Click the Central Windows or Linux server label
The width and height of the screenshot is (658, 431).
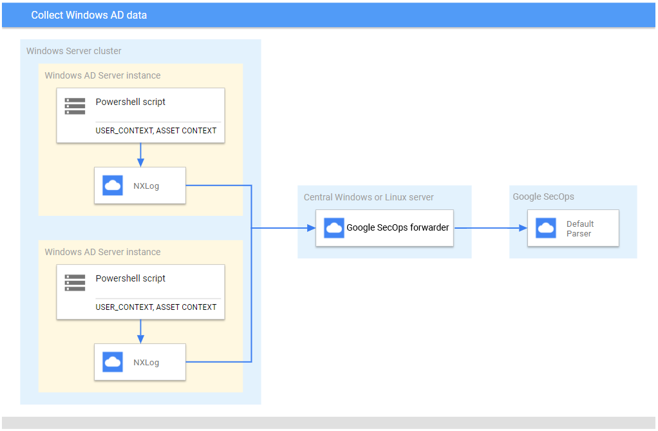pos(368,196)
